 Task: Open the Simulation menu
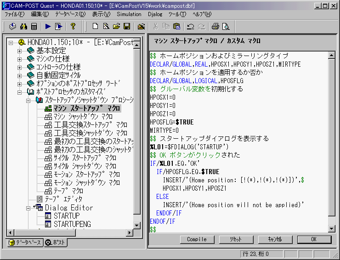(129, 14)
